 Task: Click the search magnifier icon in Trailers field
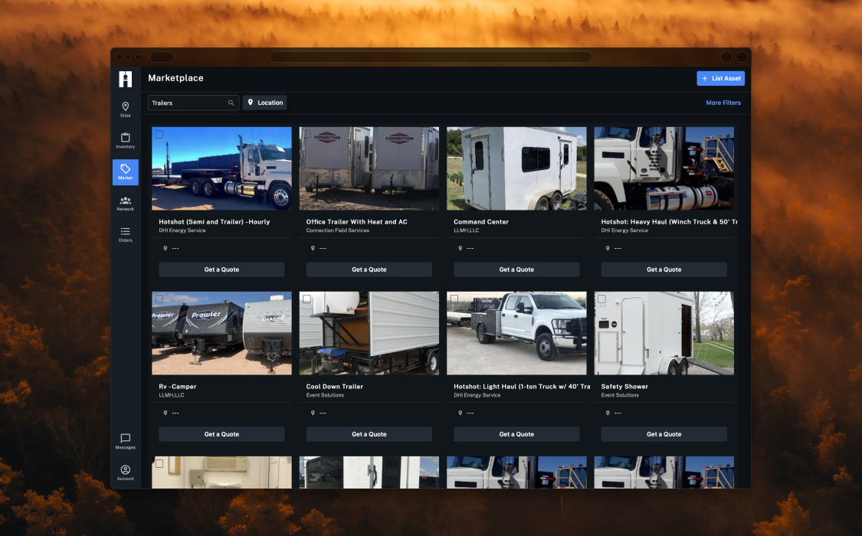[x=231, y=103]
